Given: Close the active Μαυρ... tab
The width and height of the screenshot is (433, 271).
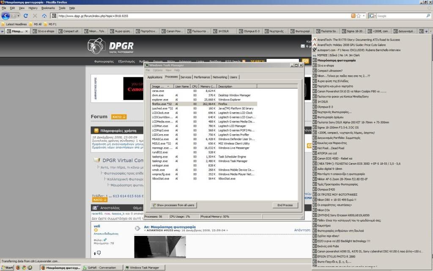Looking at the screenshot, I should (x=27, y=31).
